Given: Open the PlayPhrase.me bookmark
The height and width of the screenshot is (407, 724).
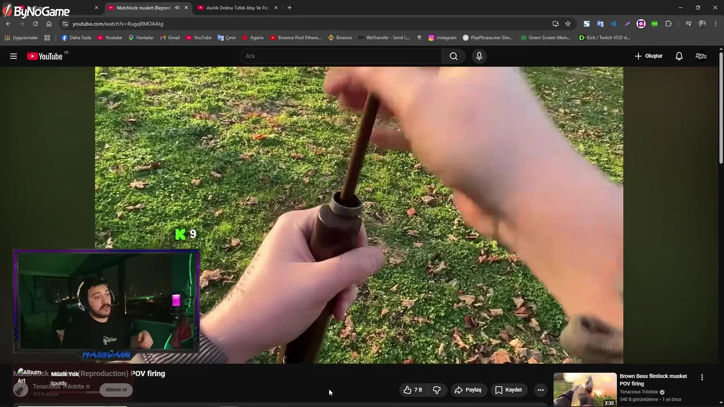Looking at the screenshot, I should pos(488,38).
